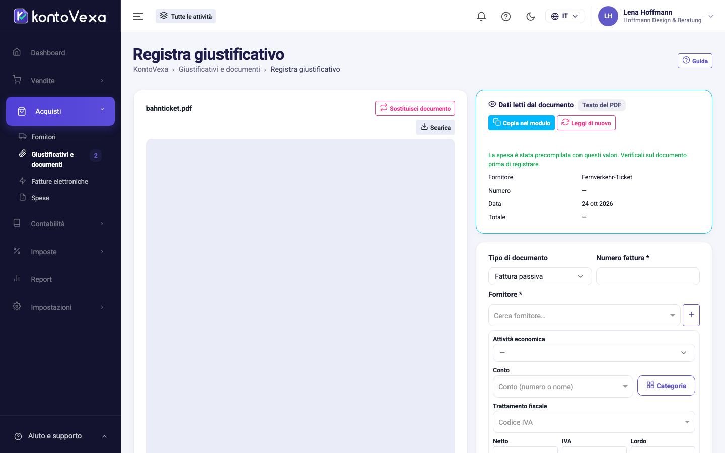Open the Codice IVA dropdown
The width and height of the screenshot is (725, 453).
tap(594, 422)
